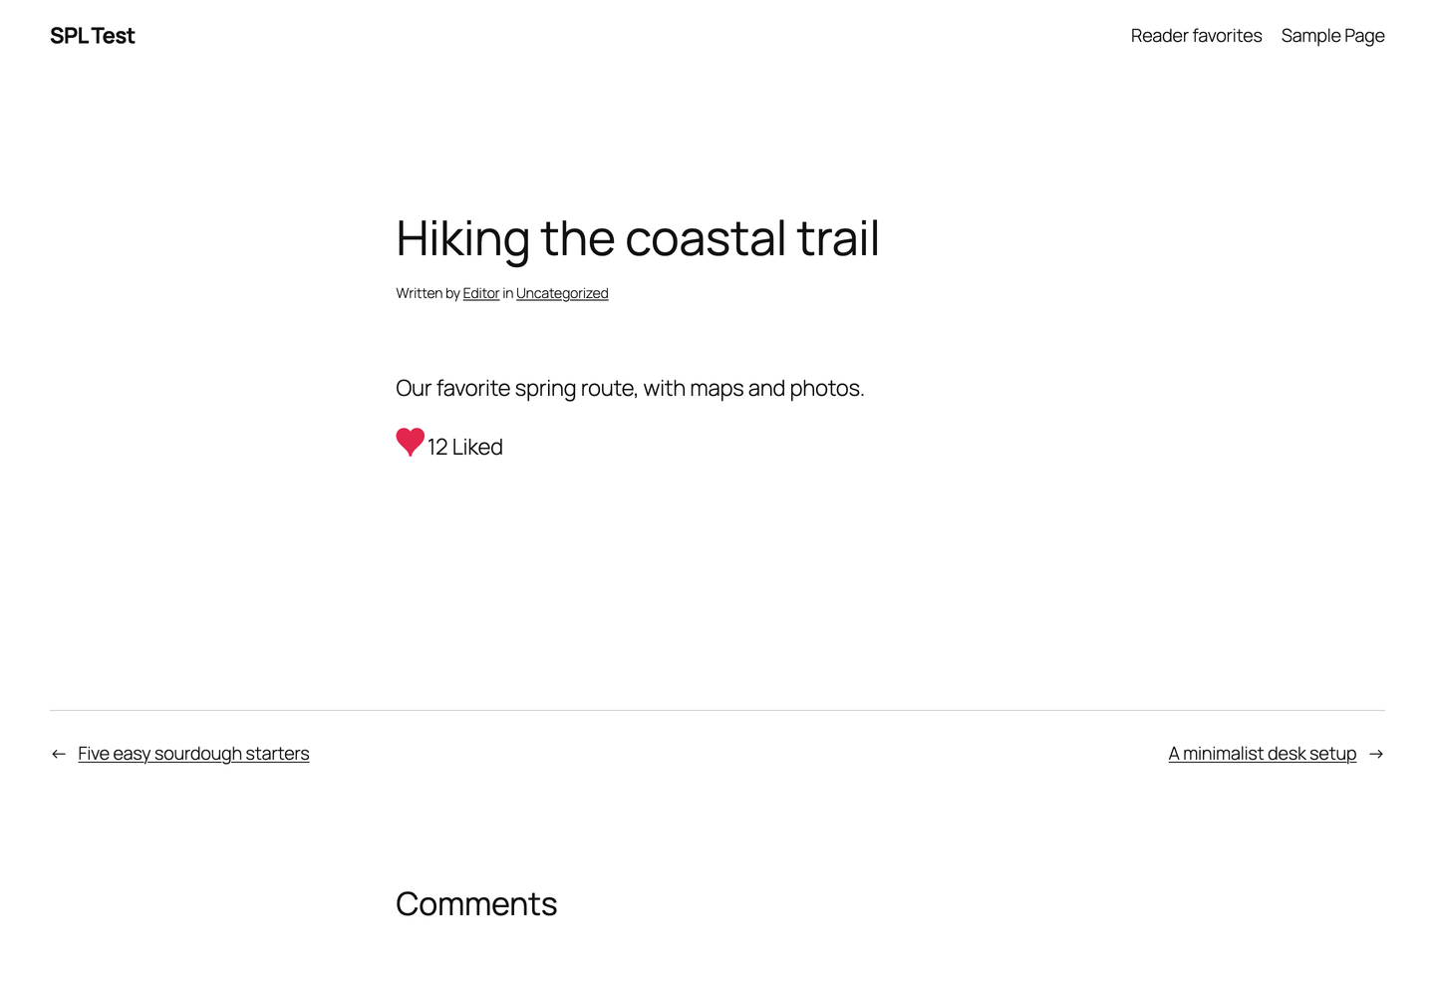The image size is (1435, 997).
Task: Click the Written by byline text
Action: [x=428, y=293]
